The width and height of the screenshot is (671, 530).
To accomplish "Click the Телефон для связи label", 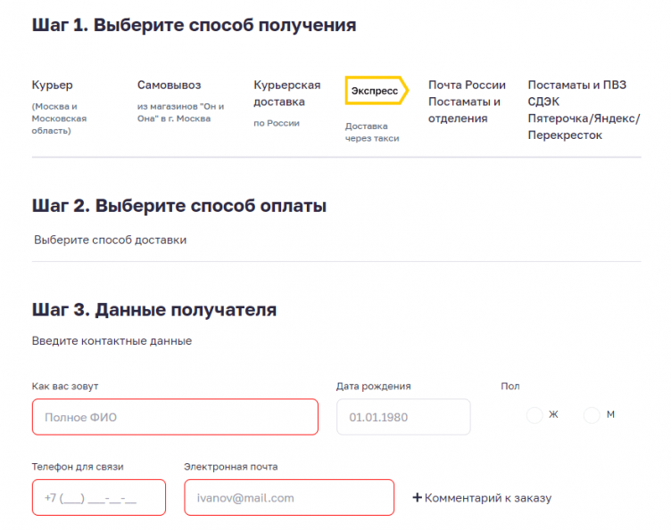I will (x=78, y=467).
